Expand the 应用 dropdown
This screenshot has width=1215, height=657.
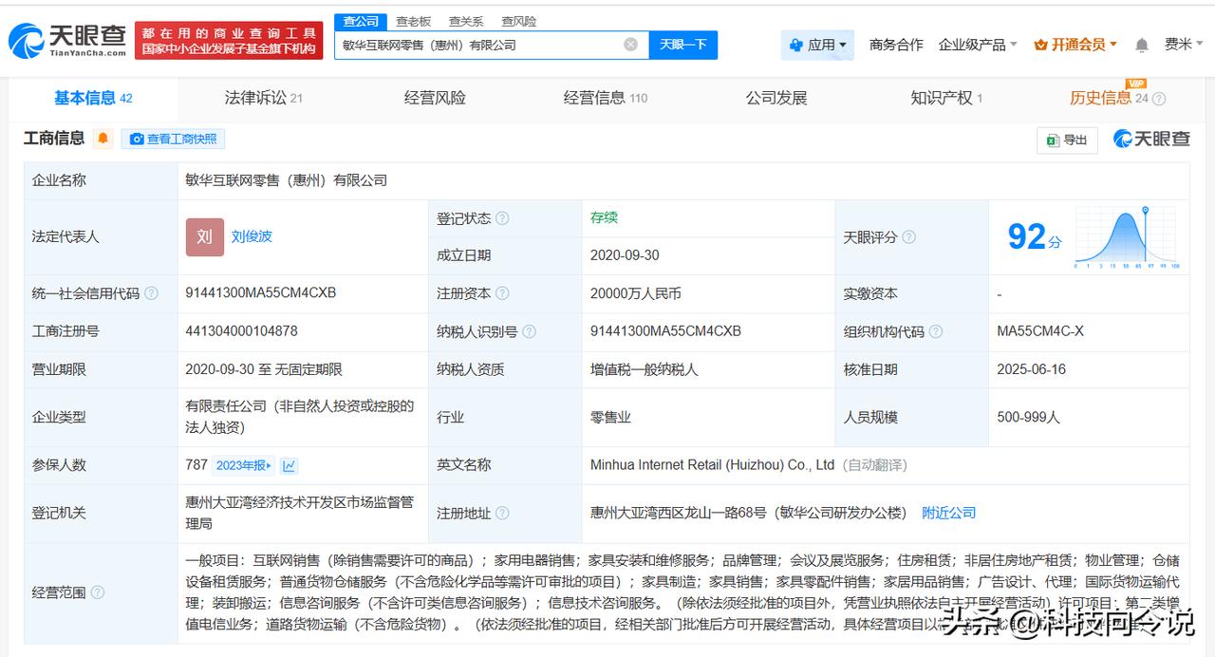817,45
